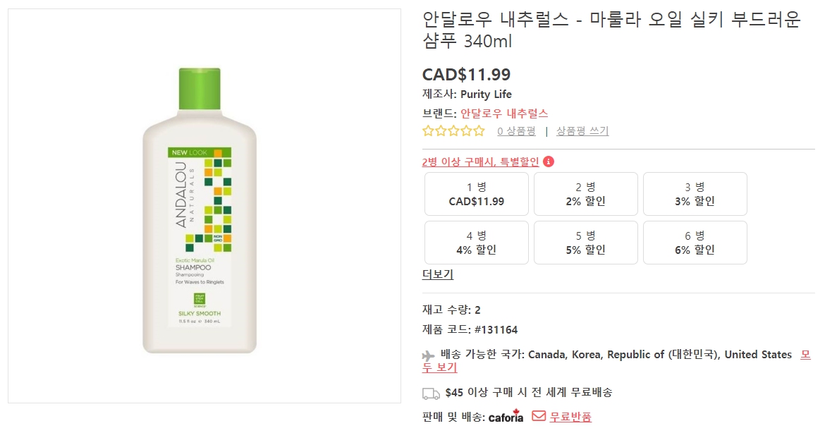Click the envelope icon beside 무료반품
Viewport: 825px width, 433px height.
(x=538, y=417)
